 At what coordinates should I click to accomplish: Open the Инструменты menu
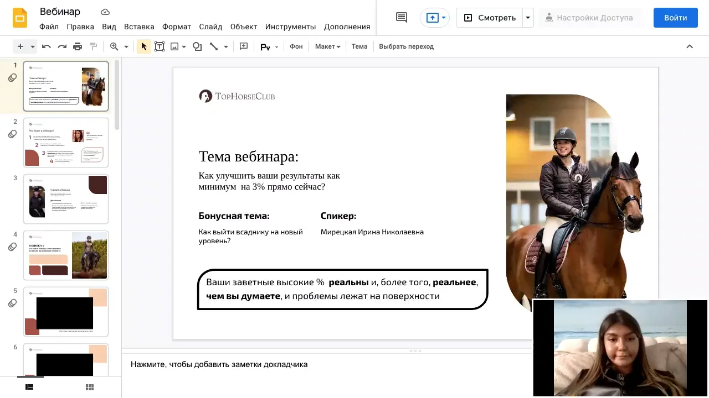(x=290, y=27)
